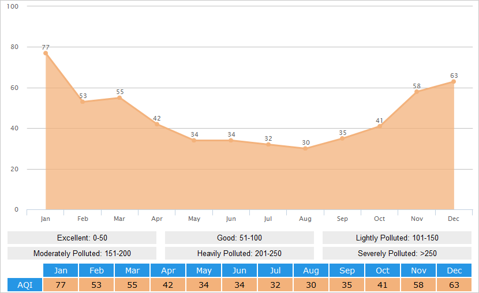This screenshot has width=479, height=293.
Task: Click the blue Dec header cell in the table
Action: 454,271
